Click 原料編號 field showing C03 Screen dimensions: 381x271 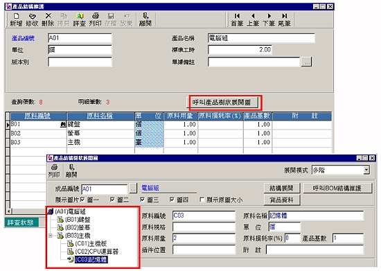click(204, 216)
